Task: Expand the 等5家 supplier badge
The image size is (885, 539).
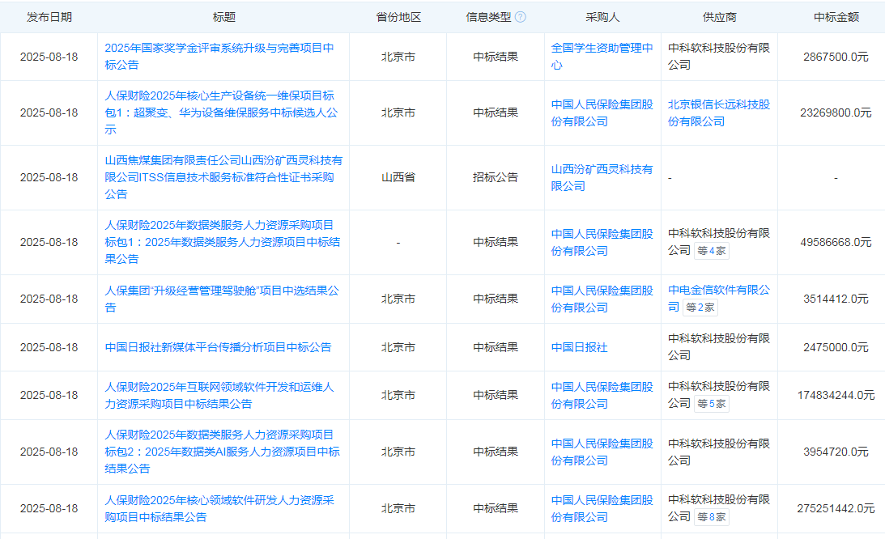Action: point(711,404)
